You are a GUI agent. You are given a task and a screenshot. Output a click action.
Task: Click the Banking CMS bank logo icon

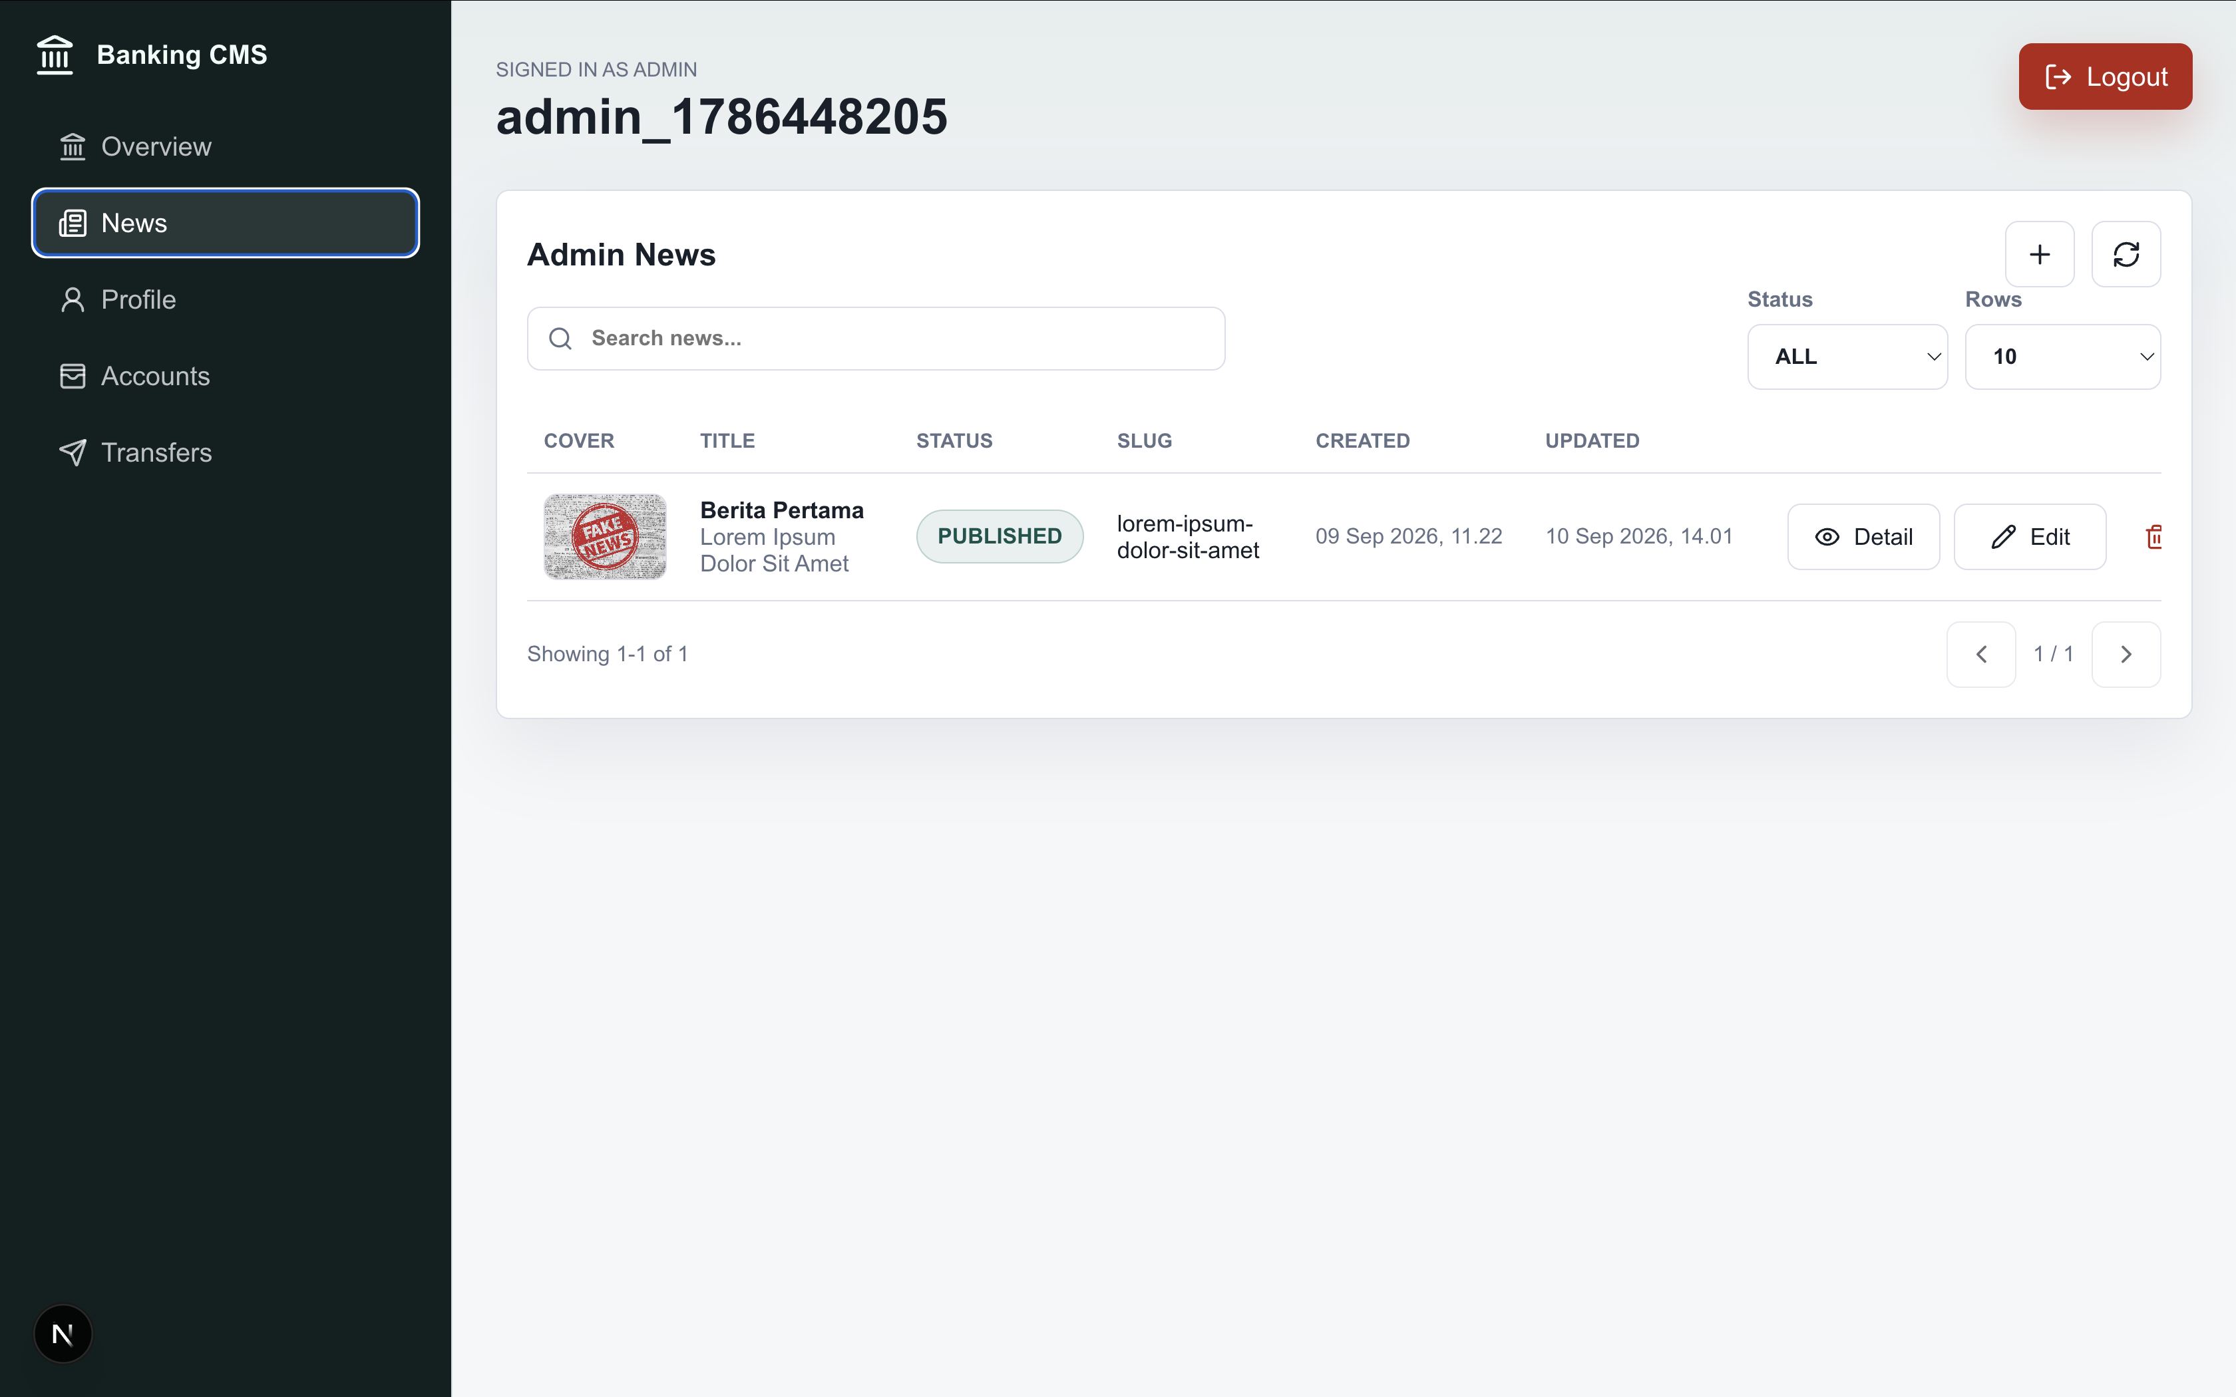[55, 55]
